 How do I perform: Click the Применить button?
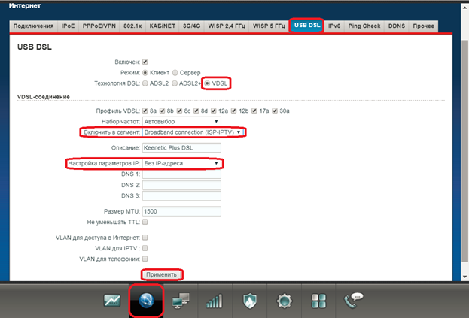(x=161, y=274)
